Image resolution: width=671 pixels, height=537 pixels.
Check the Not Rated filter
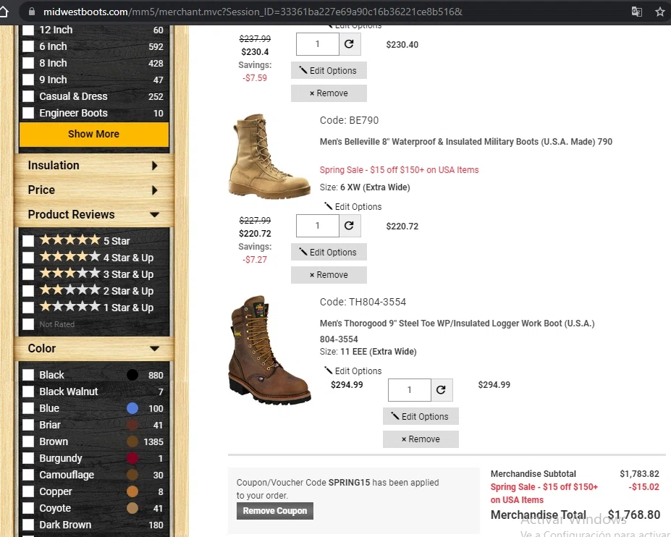[x=28, y=324]
